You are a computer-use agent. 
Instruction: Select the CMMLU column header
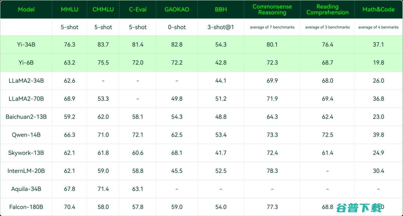(x=103, y=9)
